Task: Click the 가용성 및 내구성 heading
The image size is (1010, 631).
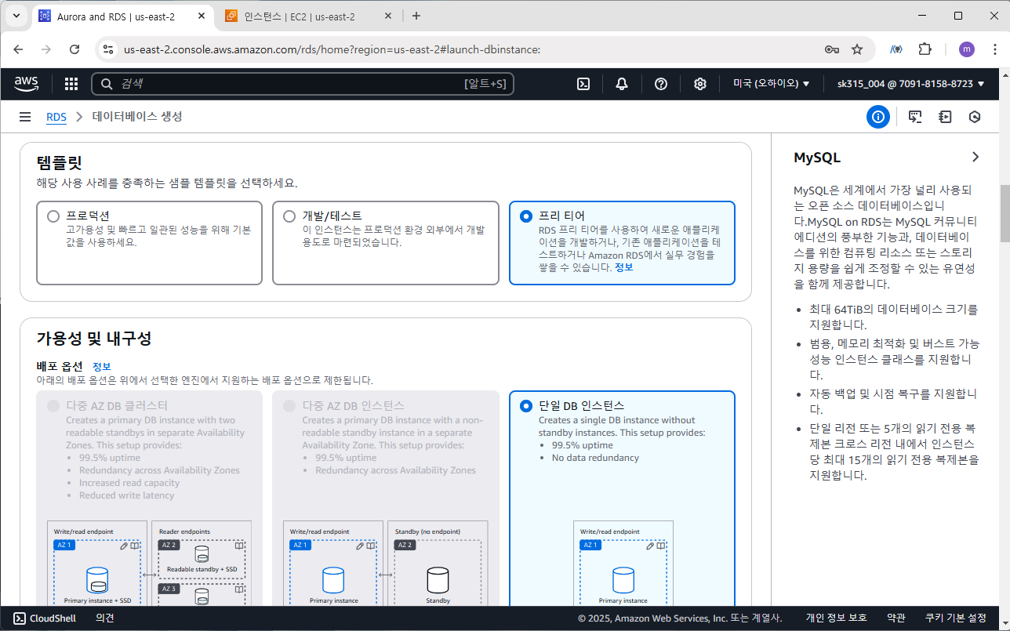Action: coord(94,339)
